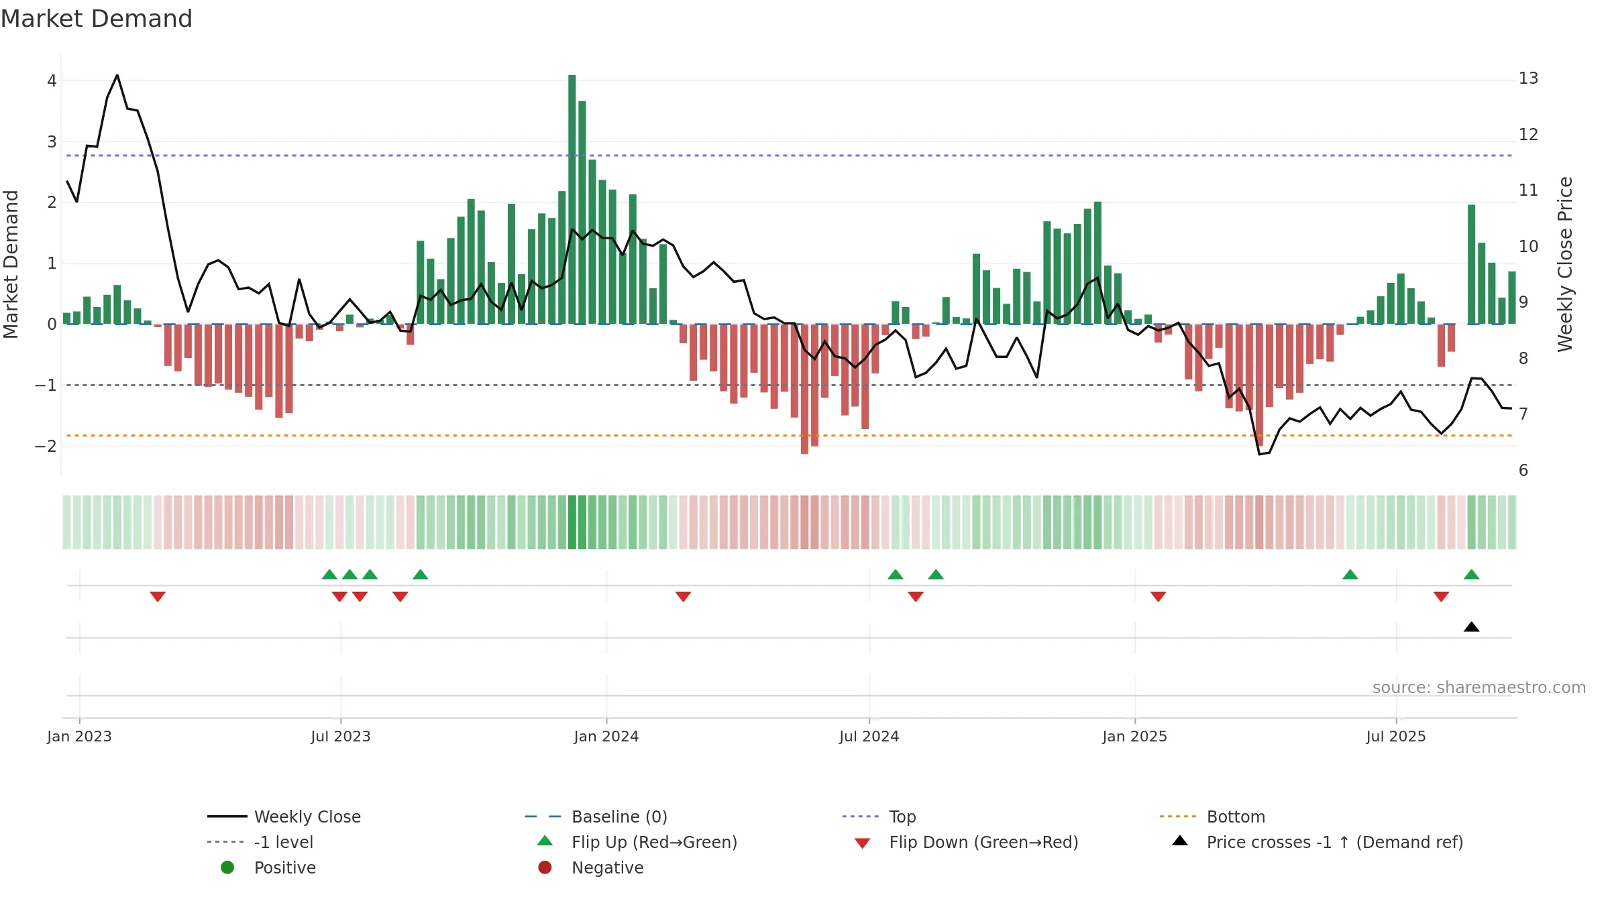Screen dimensions: 1610x905
Task: Click the source: sharemaestro.com text
Action: pyautogui.click(x=1479, y=688)
